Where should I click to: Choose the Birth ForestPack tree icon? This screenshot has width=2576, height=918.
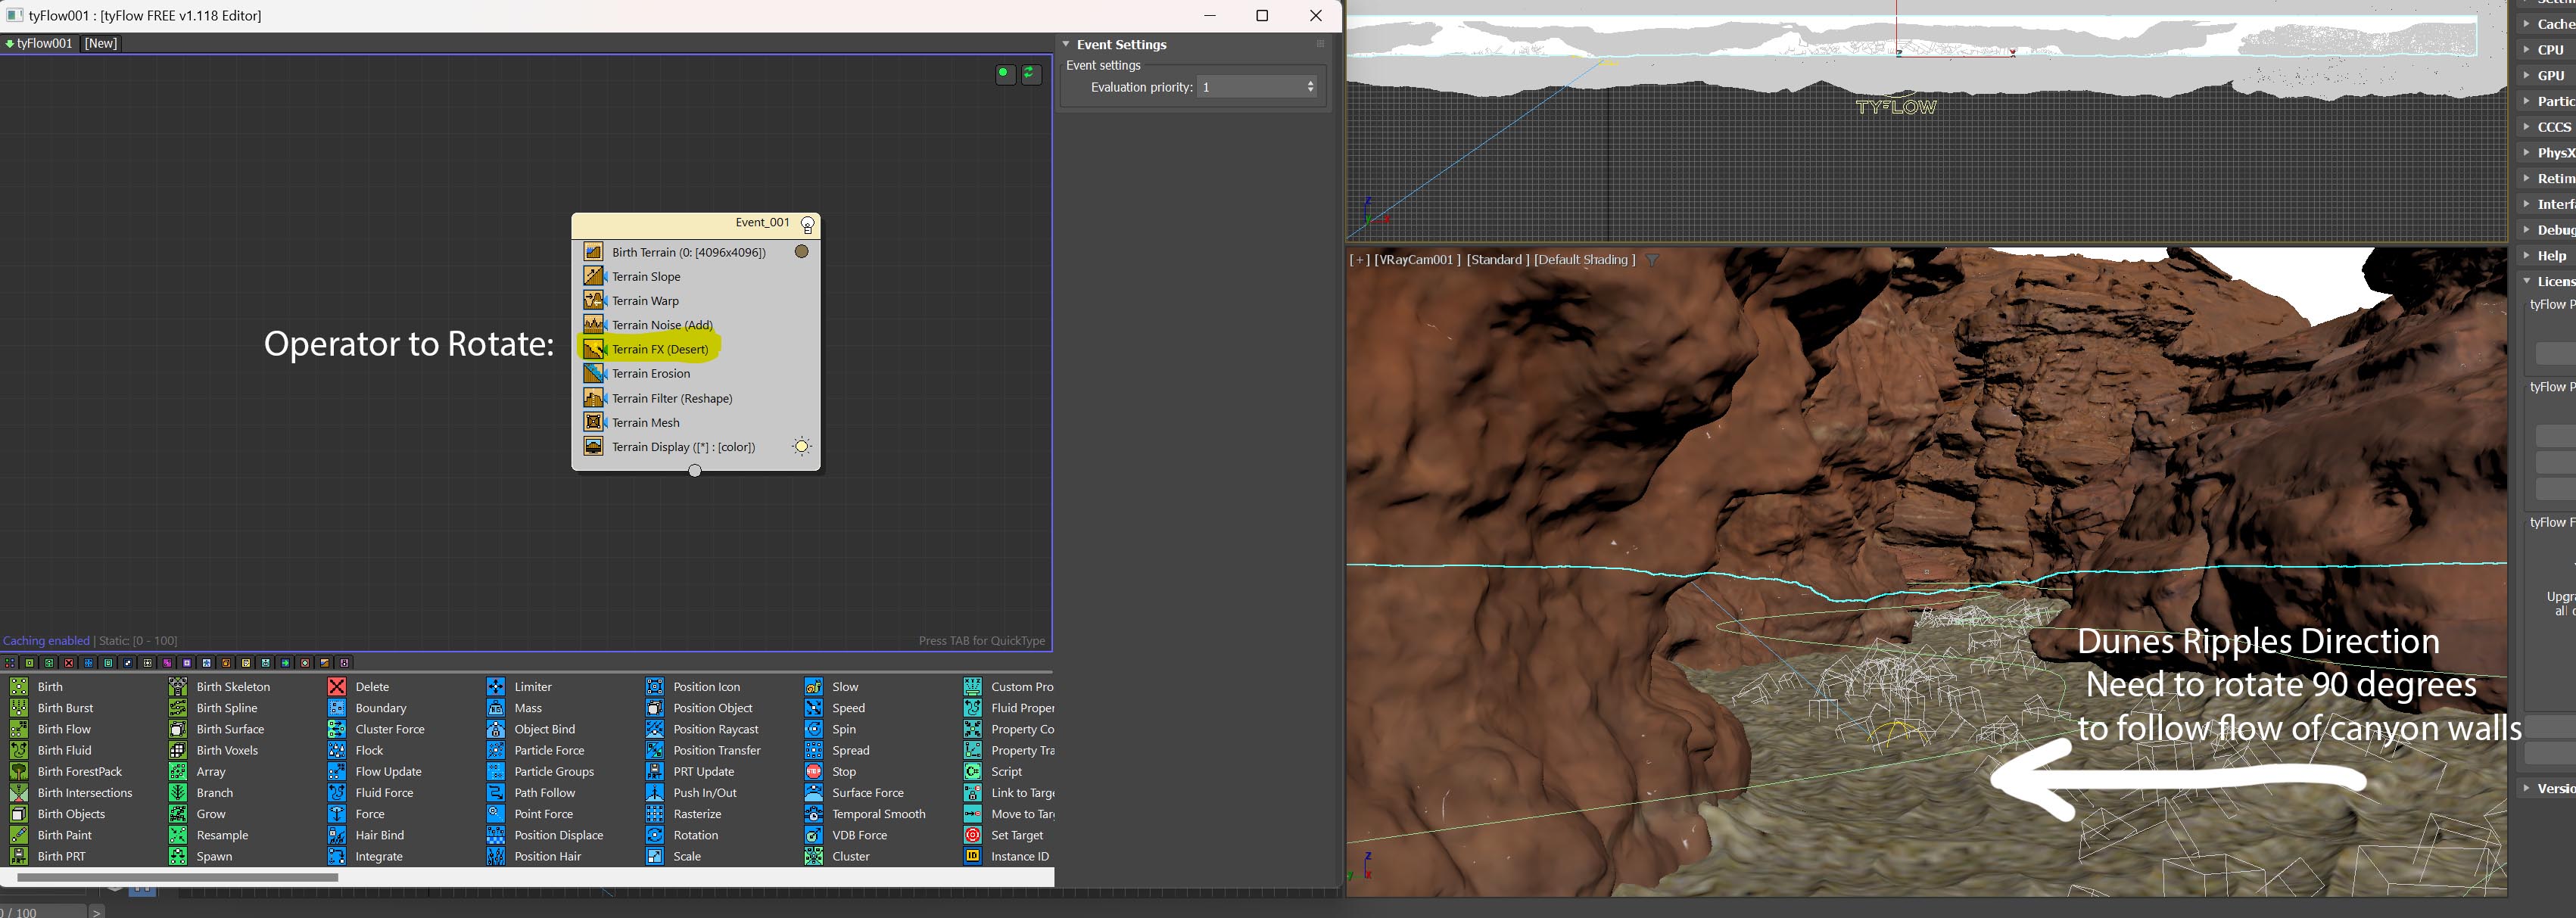(x=19, y=771)
